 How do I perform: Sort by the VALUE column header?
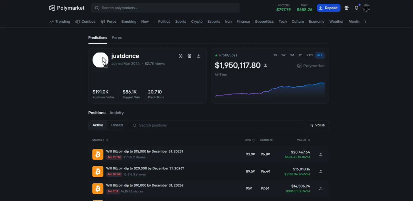coord(304,140)
